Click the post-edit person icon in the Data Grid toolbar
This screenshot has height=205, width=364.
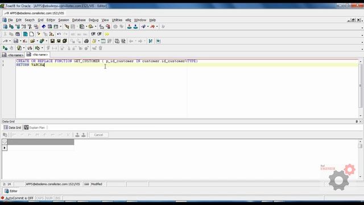77,135
